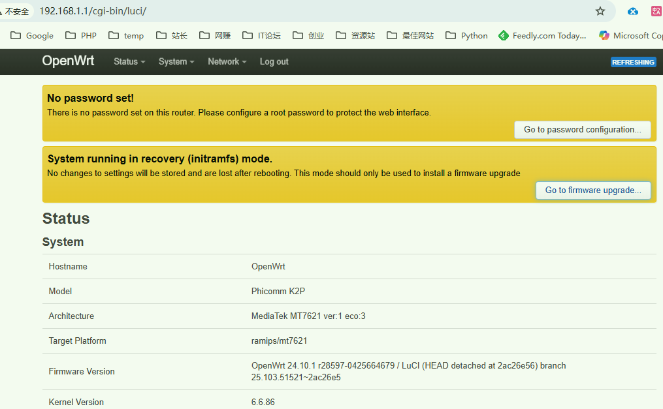
Task: Expand the Network dropdown menu
Action: [x=227, y=61]
